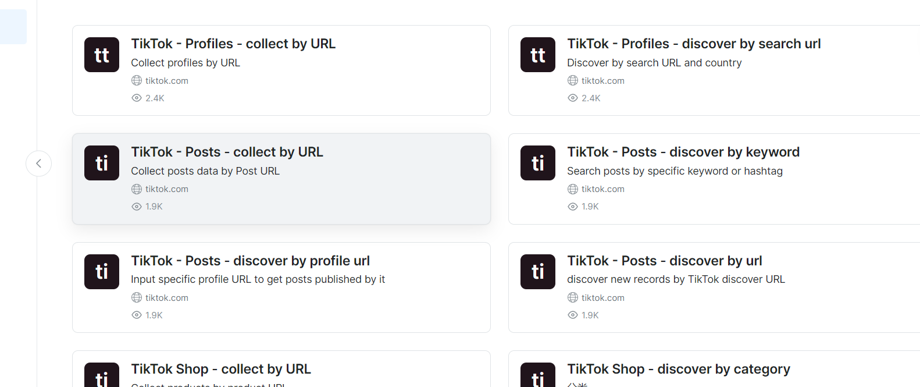Click the ti icon of Posts discover by keyword

click(x=538, y=163)
